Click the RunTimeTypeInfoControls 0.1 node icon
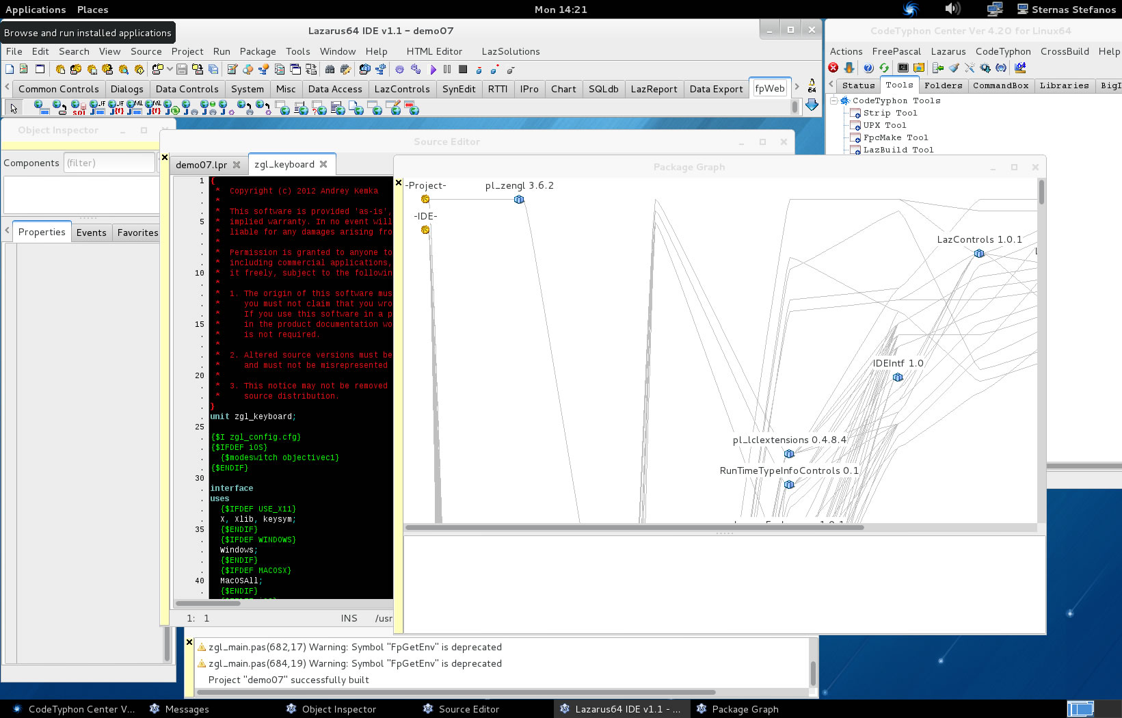The width and height of the screenshot is (1122, 718). tap(789, 484)
